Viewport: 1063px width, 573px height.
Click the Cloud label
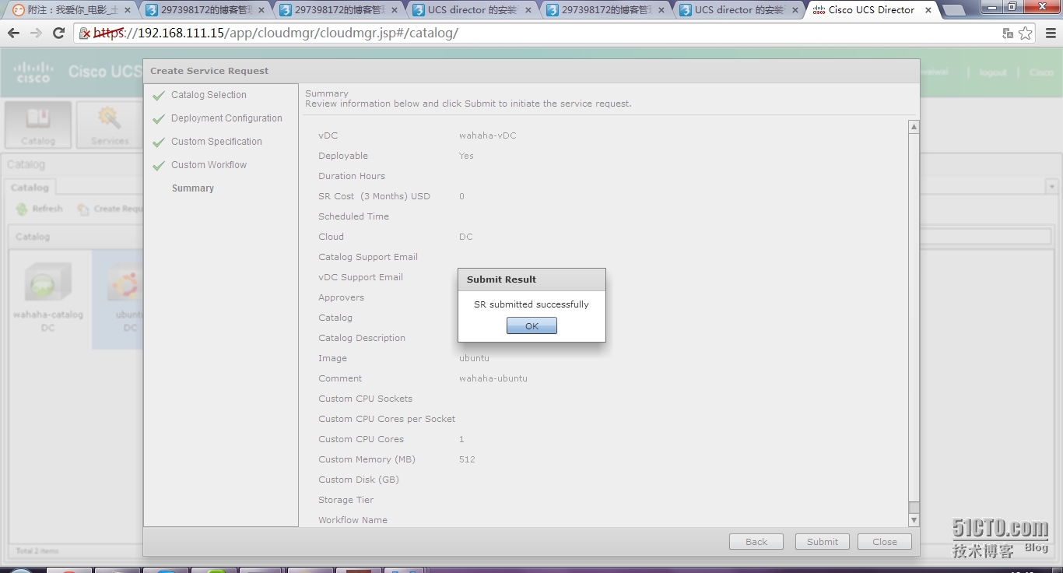tap(331, 237)
